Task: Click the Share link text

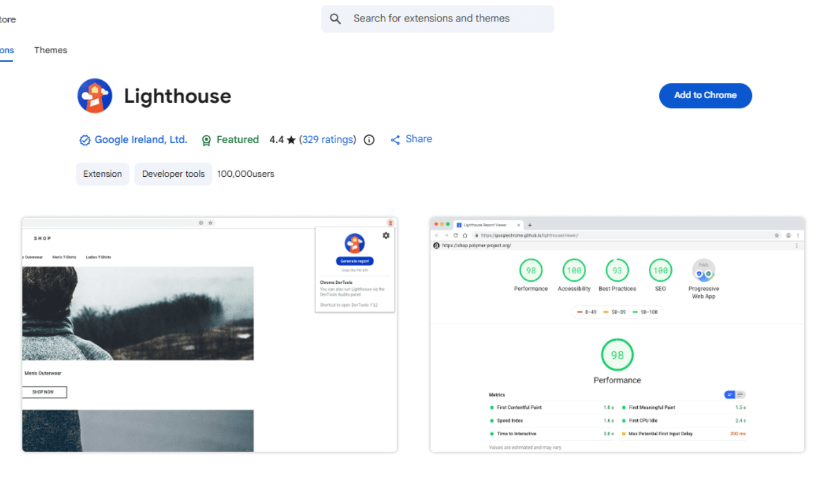Action: click(419, 139)
